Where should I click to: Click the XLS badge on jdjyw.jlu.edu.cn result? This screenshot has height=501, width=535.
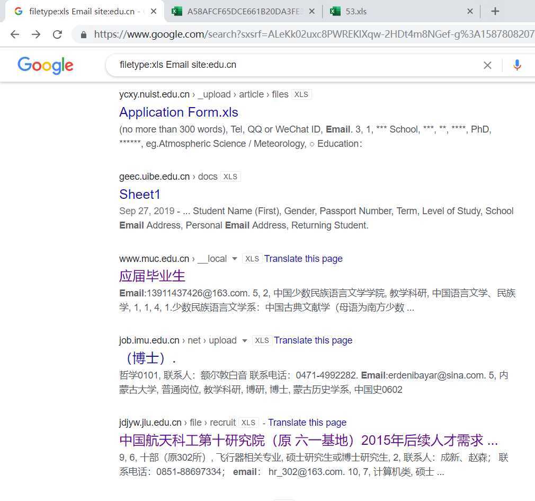coord(248,423)
